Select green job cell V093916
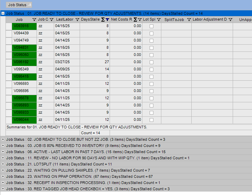Image resolution: width=252 pixels, height=195 pixels. [x=24, y=26]
